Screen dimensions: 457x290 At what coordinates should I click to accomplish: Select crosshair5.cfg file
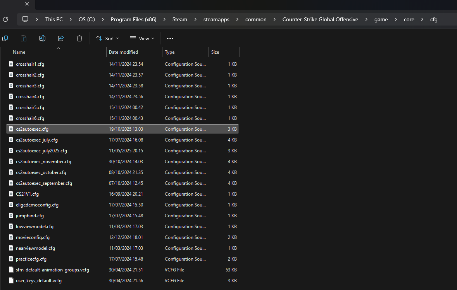click(x=122, y=107)
